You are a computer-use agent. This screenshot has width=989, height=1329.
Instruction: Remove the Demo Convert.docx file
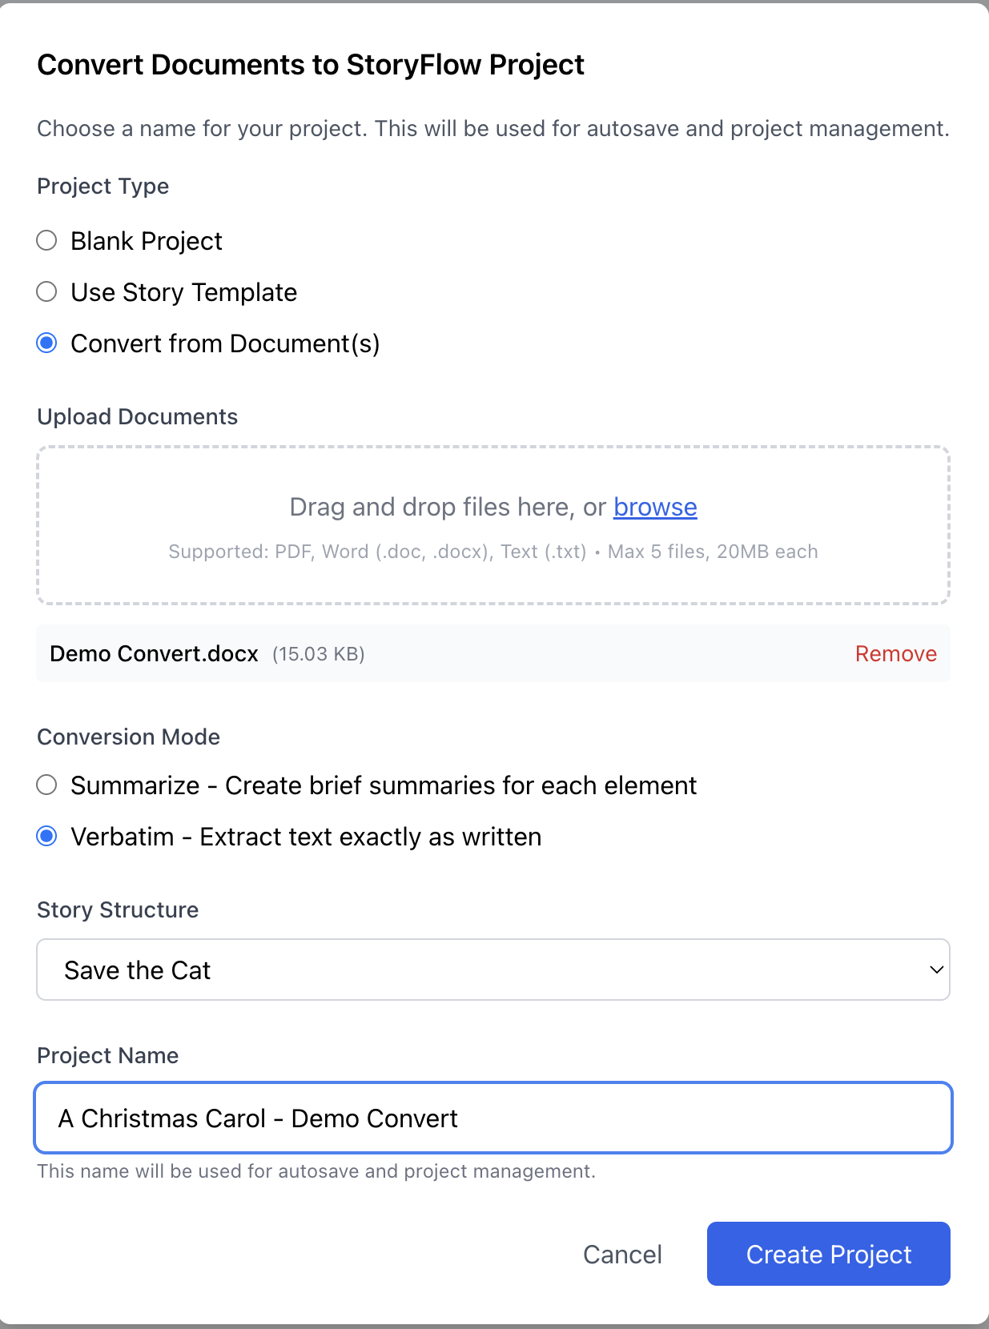click(895, 653)
